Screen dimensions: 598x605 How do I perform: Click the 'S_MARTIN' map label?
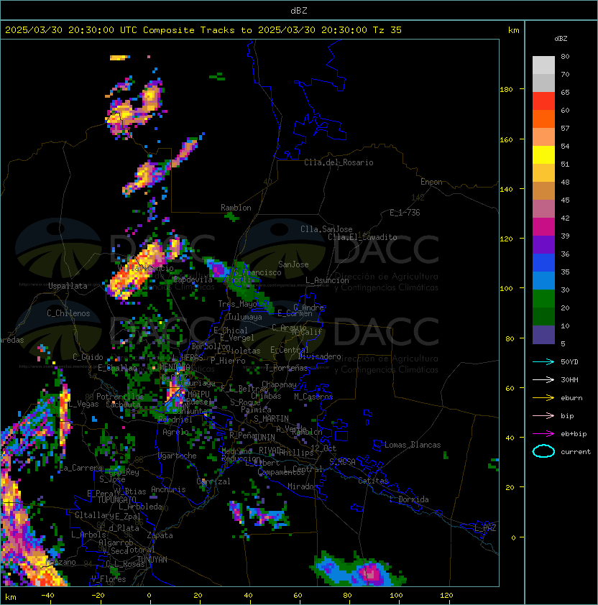pos(271,419)
